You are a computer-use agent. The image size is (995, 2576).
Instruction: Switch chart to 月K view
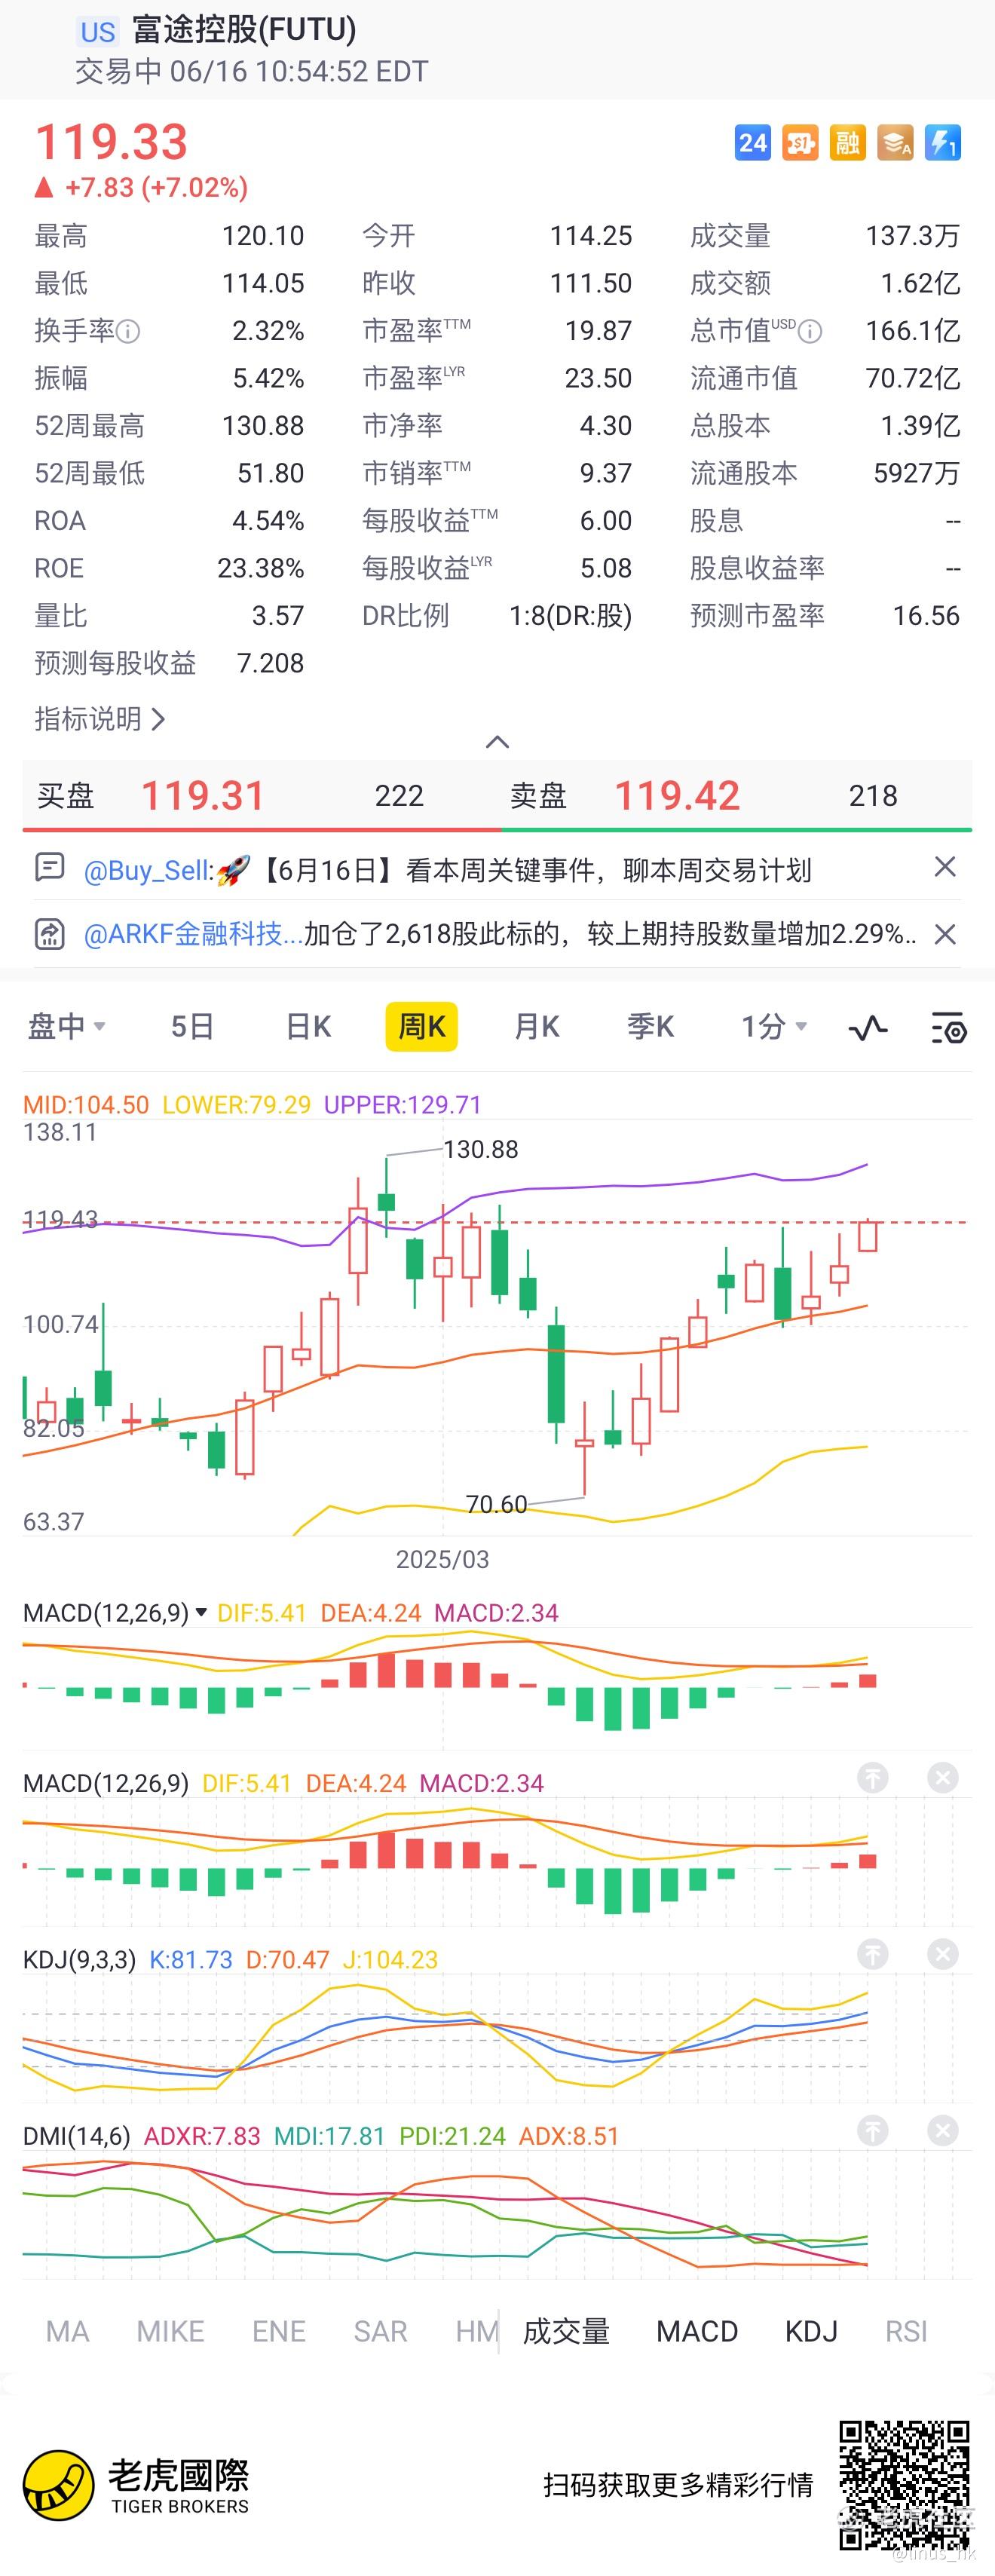tap(536, 1026)
